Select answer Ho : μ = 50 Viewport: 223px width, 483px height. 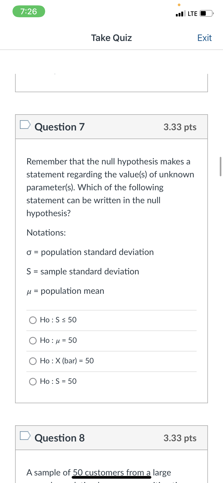pos(33,340)
